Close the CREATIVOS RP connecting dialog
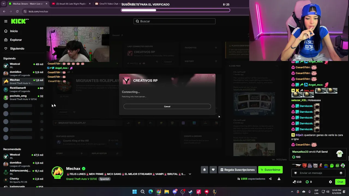The width and height of the screenshot is (349, 196). pyautogui.click(x=213, y=76)
